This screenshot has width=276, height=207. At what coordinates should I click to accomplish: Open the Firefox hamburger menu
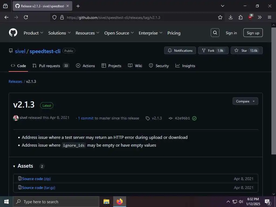point(270,17)
